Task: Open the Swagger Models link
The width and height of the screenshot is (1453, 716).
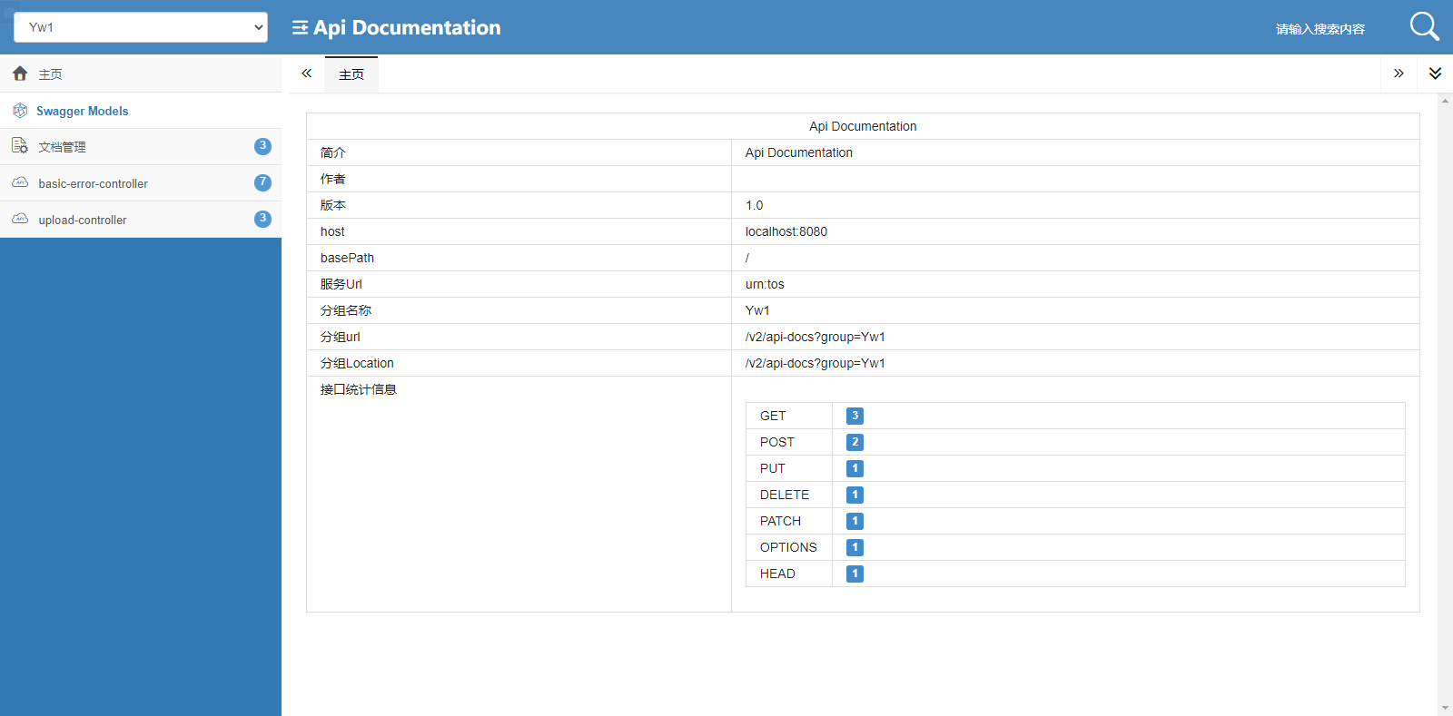Action: (x=82, y=111)
